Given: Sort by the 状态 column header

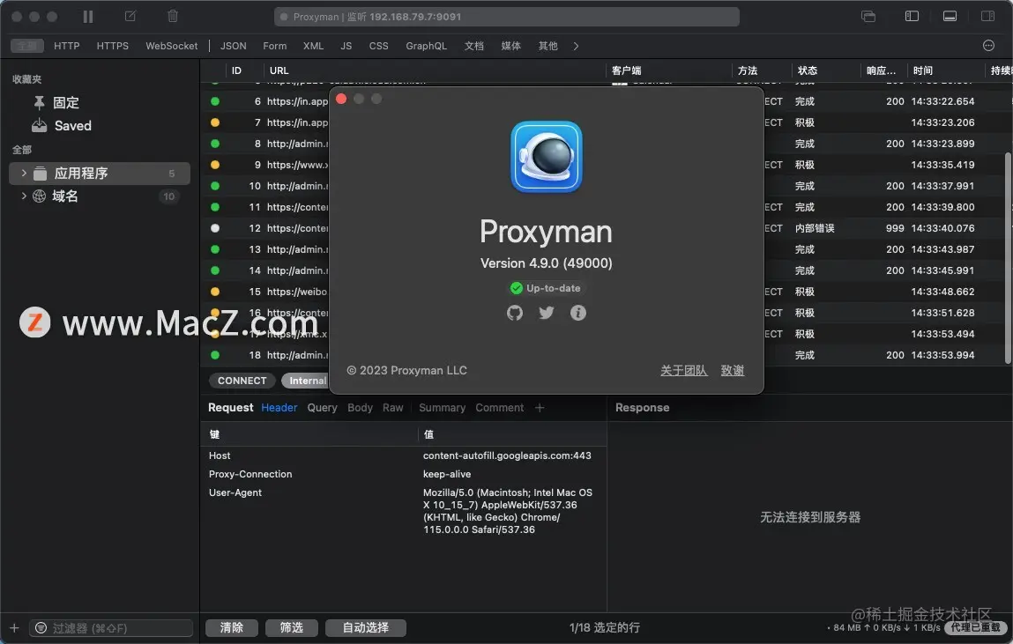Looking at the screenshot, I should (x=808, y=70).
